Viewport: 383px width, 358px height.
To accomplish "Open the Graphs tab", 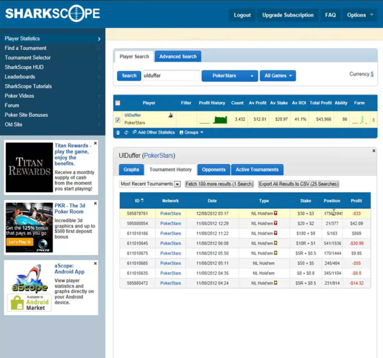I will (131, 169).
